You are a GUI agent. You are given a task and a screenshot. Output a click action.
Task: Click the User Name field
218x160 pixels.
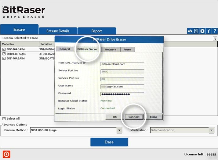tap(122, 87)
